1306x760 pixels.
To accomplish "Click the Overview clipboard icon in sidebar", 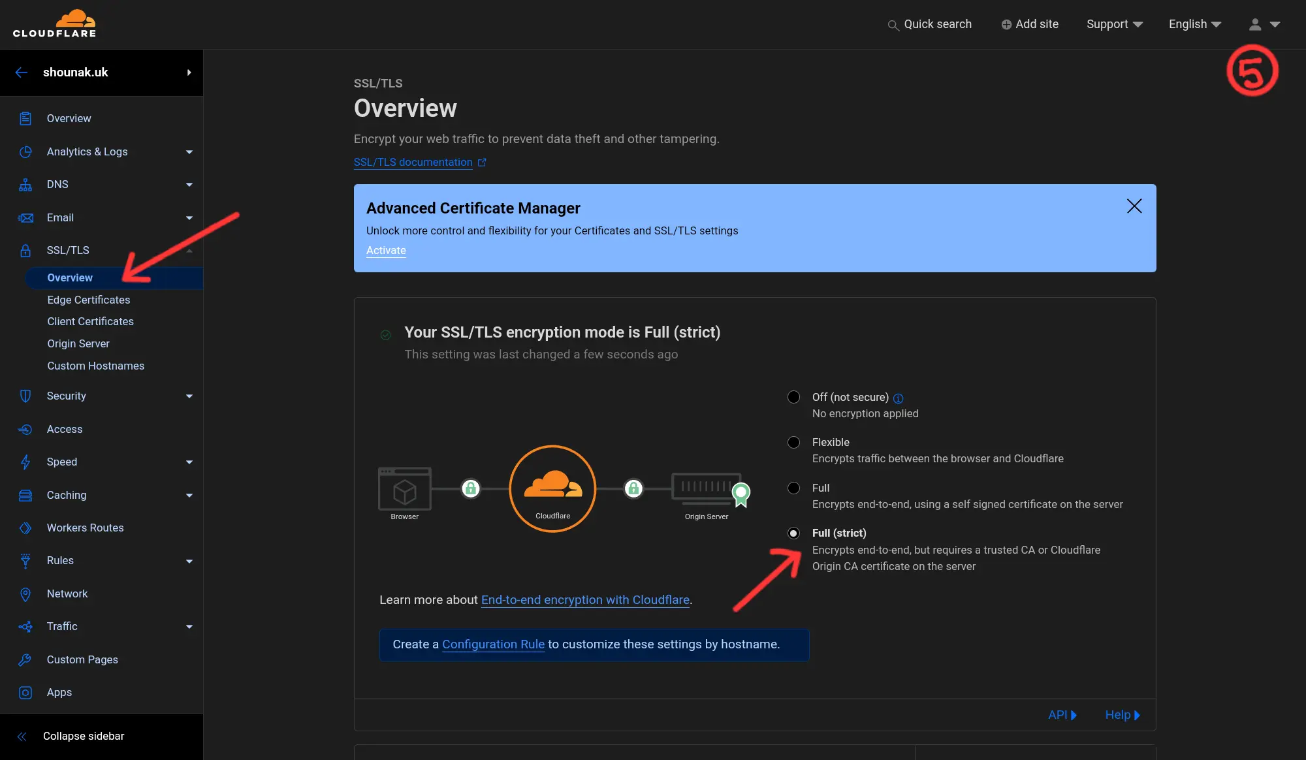I will 25,118.
